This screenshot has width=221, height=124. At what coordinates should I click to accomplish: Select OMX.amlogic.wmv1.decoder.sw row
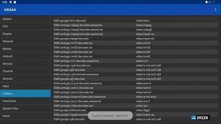pyautogui.click(x=136, y=88)
